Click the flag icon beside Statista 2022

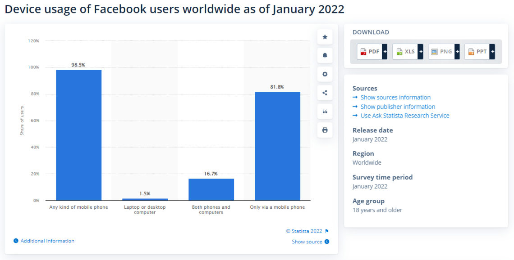[x=326, y=231]
